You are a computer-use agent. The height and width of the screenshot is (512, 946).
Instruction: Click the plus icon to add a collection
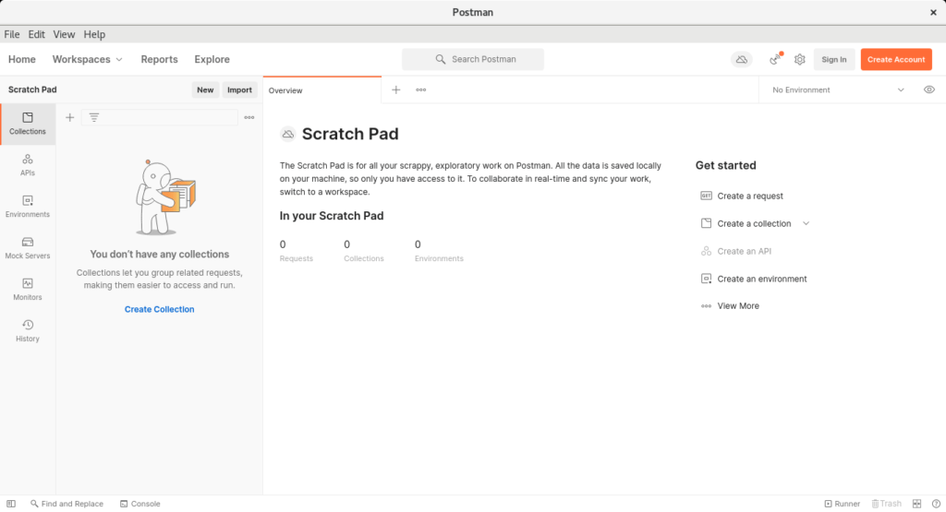click(x=70, y=117)
